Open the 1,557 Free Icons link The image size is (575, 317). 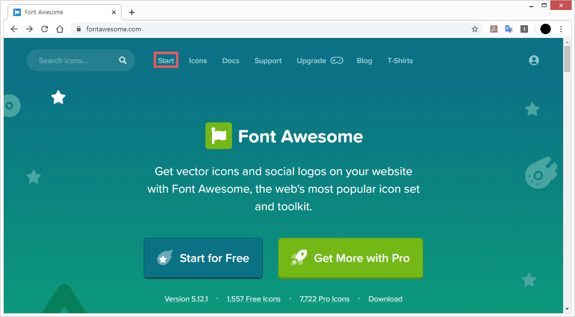253,299
